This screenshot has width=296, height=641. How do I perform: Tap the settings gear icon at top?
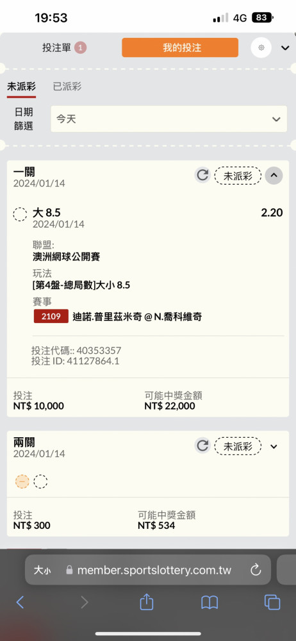261,48
